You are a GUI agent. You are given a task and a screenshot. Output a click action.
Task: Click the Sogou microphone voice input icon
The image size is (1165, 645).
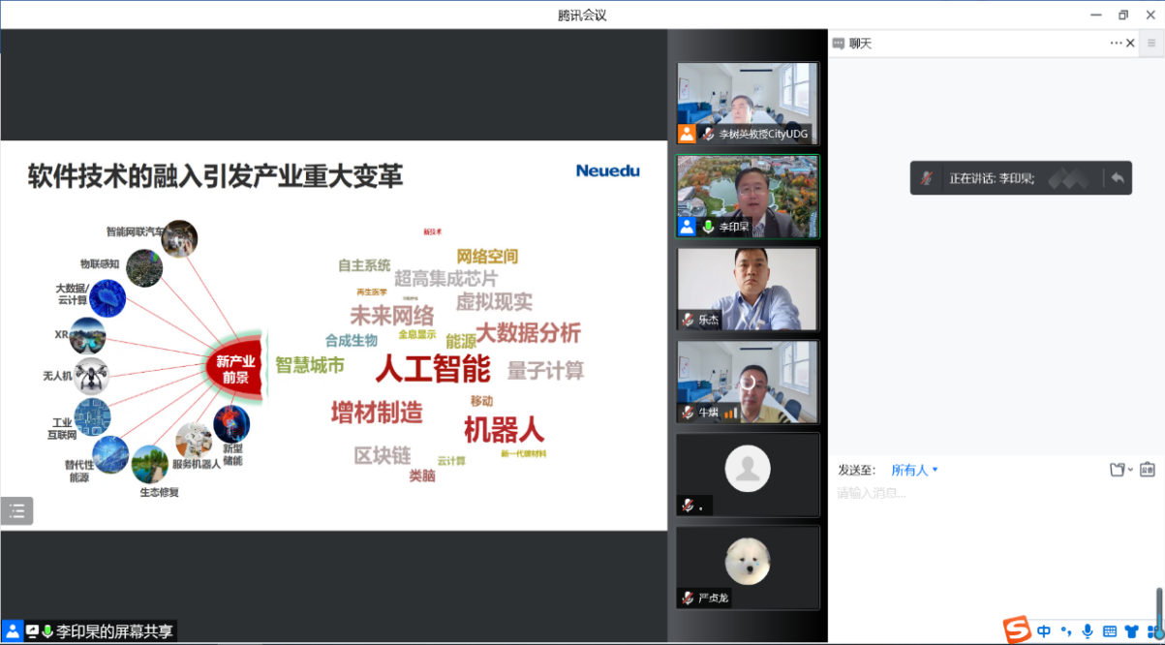(x=1088, y=631)
